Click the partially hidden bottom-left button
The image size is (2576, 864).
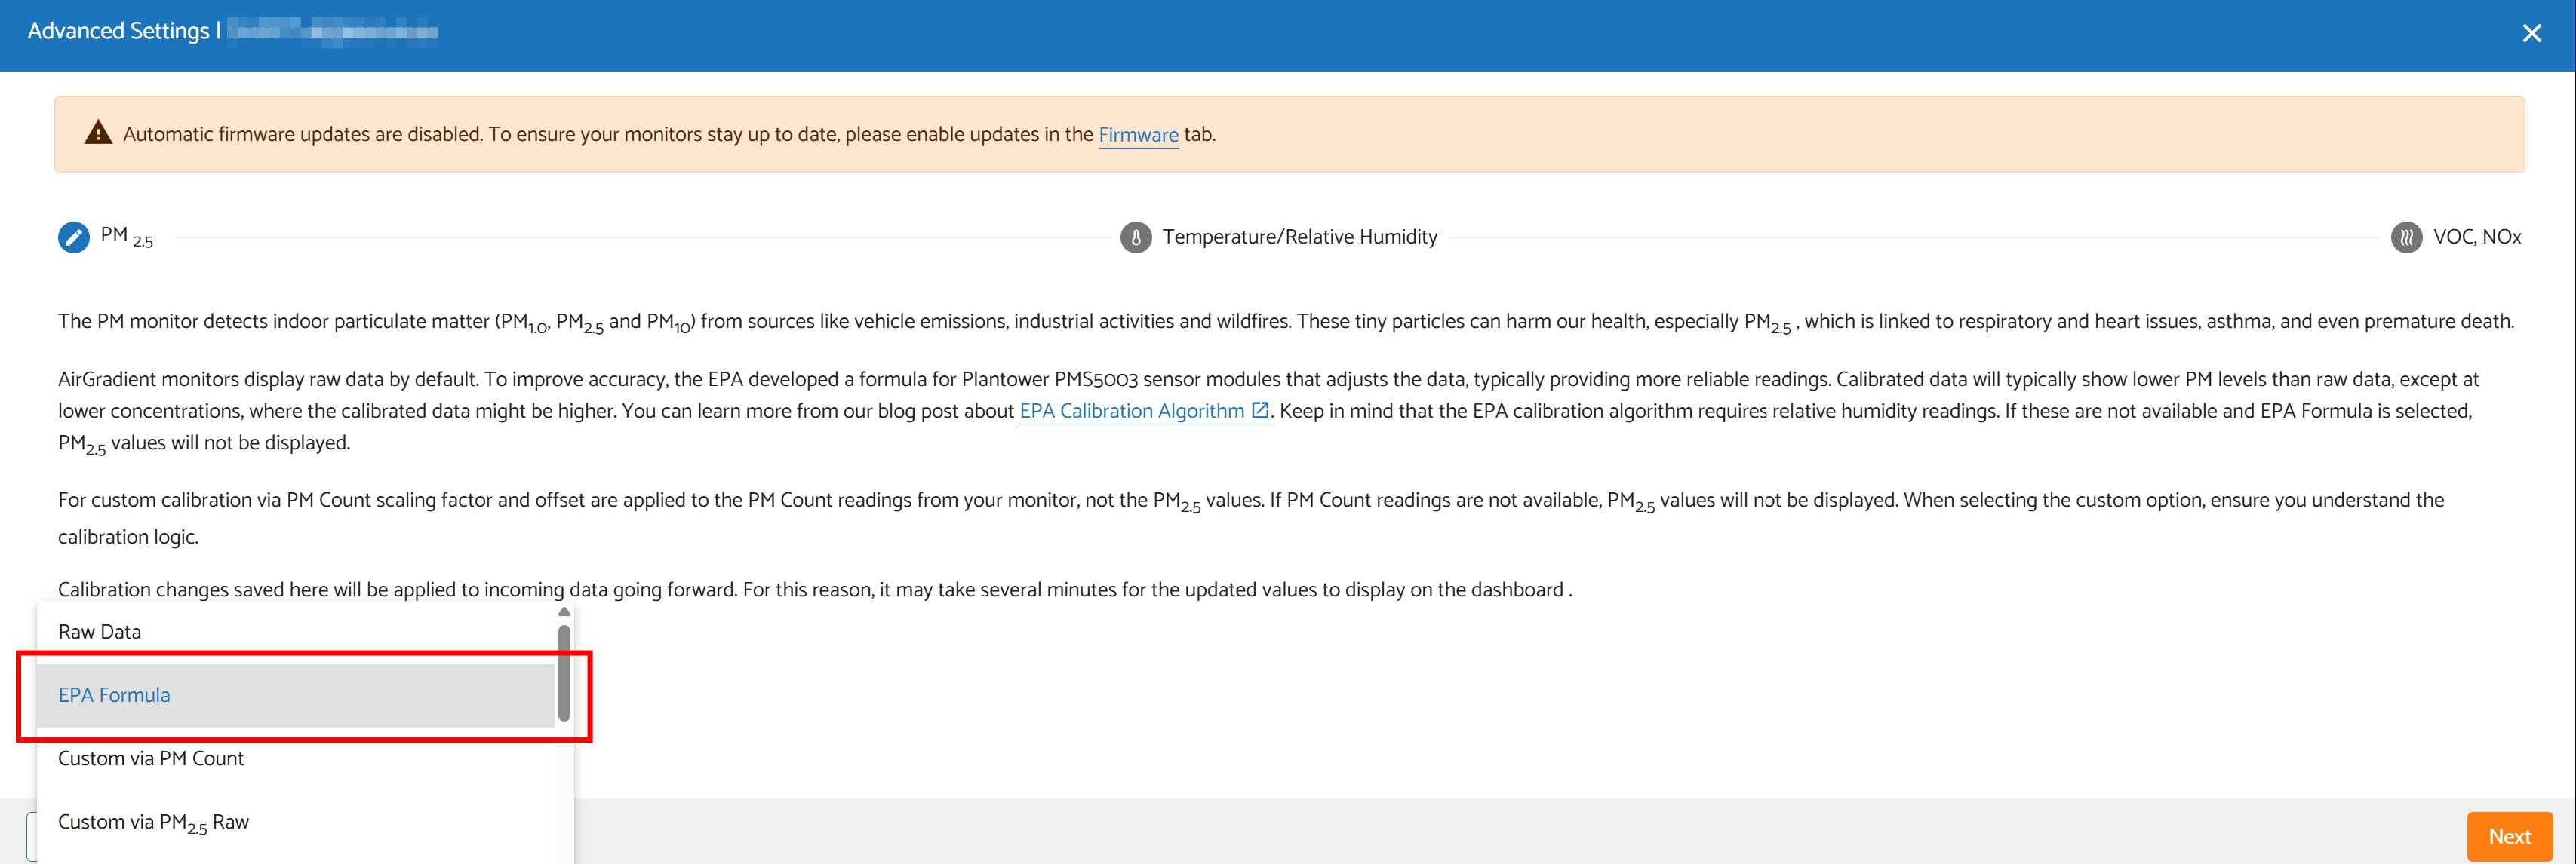[30, 836]
